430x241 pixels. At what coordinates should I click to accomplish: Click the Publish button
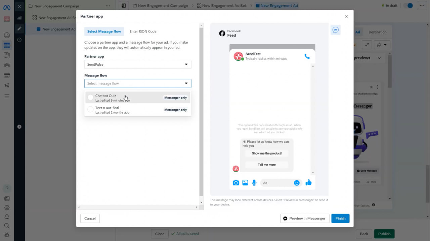(x=384, y=234)
